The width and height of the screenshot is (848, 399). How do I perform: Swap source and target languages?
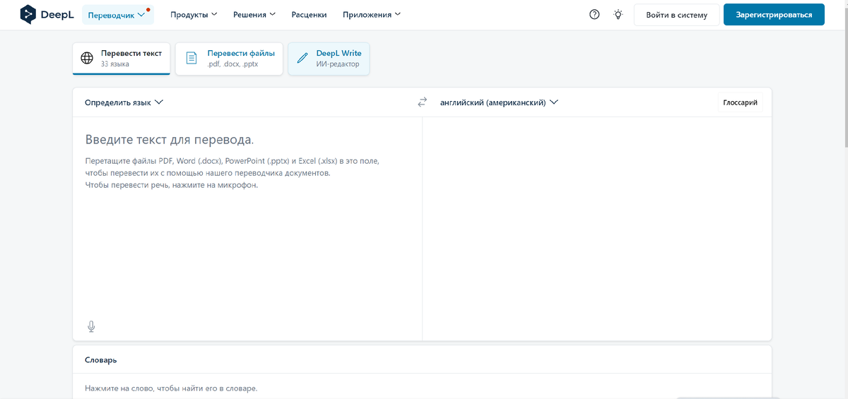pyautogui.click(x=423, y=102)
